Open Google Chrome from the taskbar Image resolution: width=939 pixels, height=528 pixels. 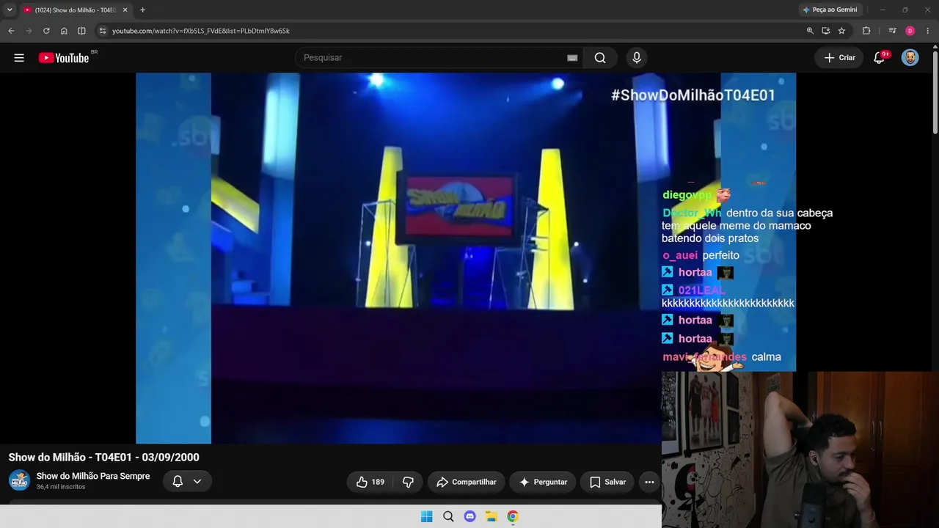click(513, 516)
